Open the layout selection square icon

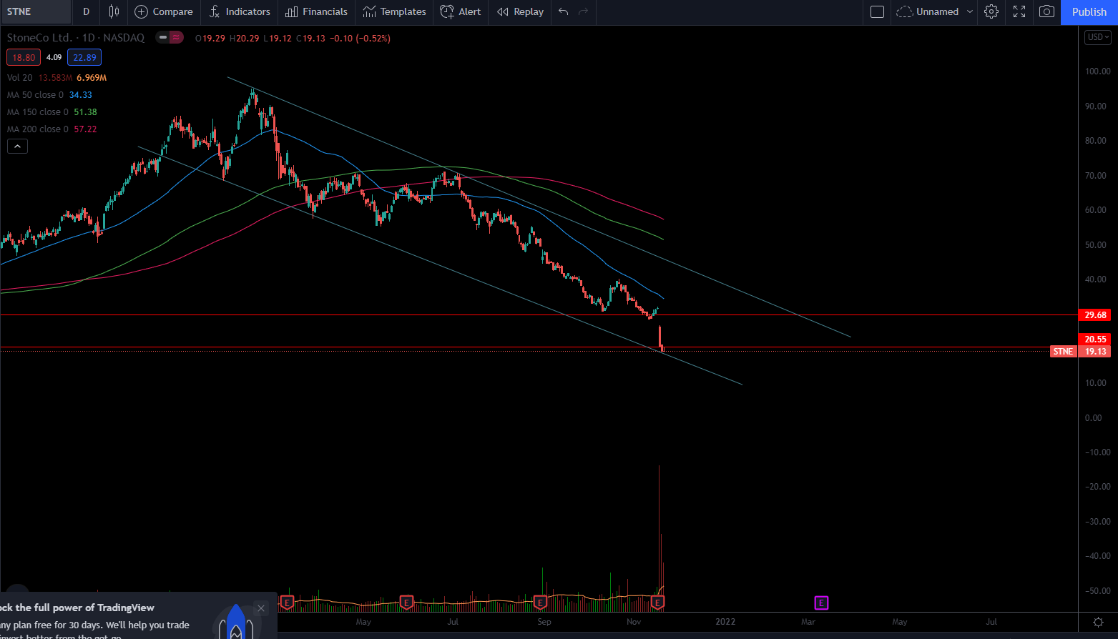(x=877, y=11)
